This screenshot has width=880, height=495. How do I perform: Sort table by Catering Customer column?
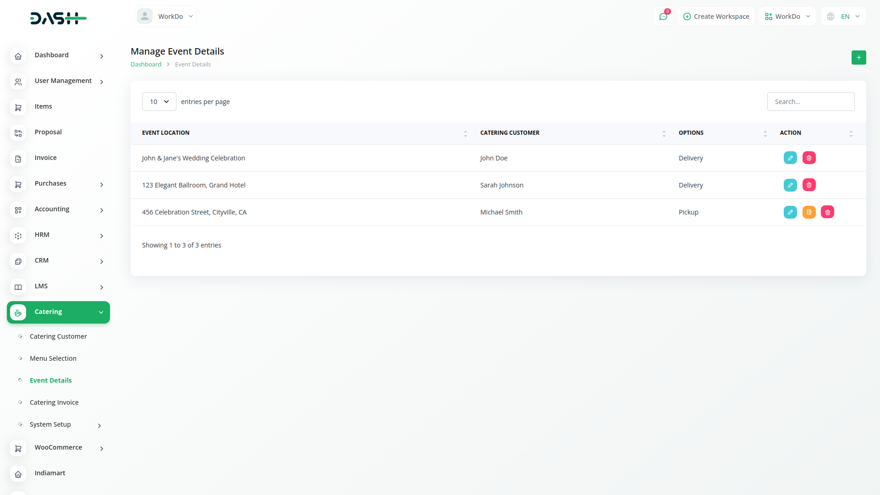pyautogui.click(x=664, y=133)
